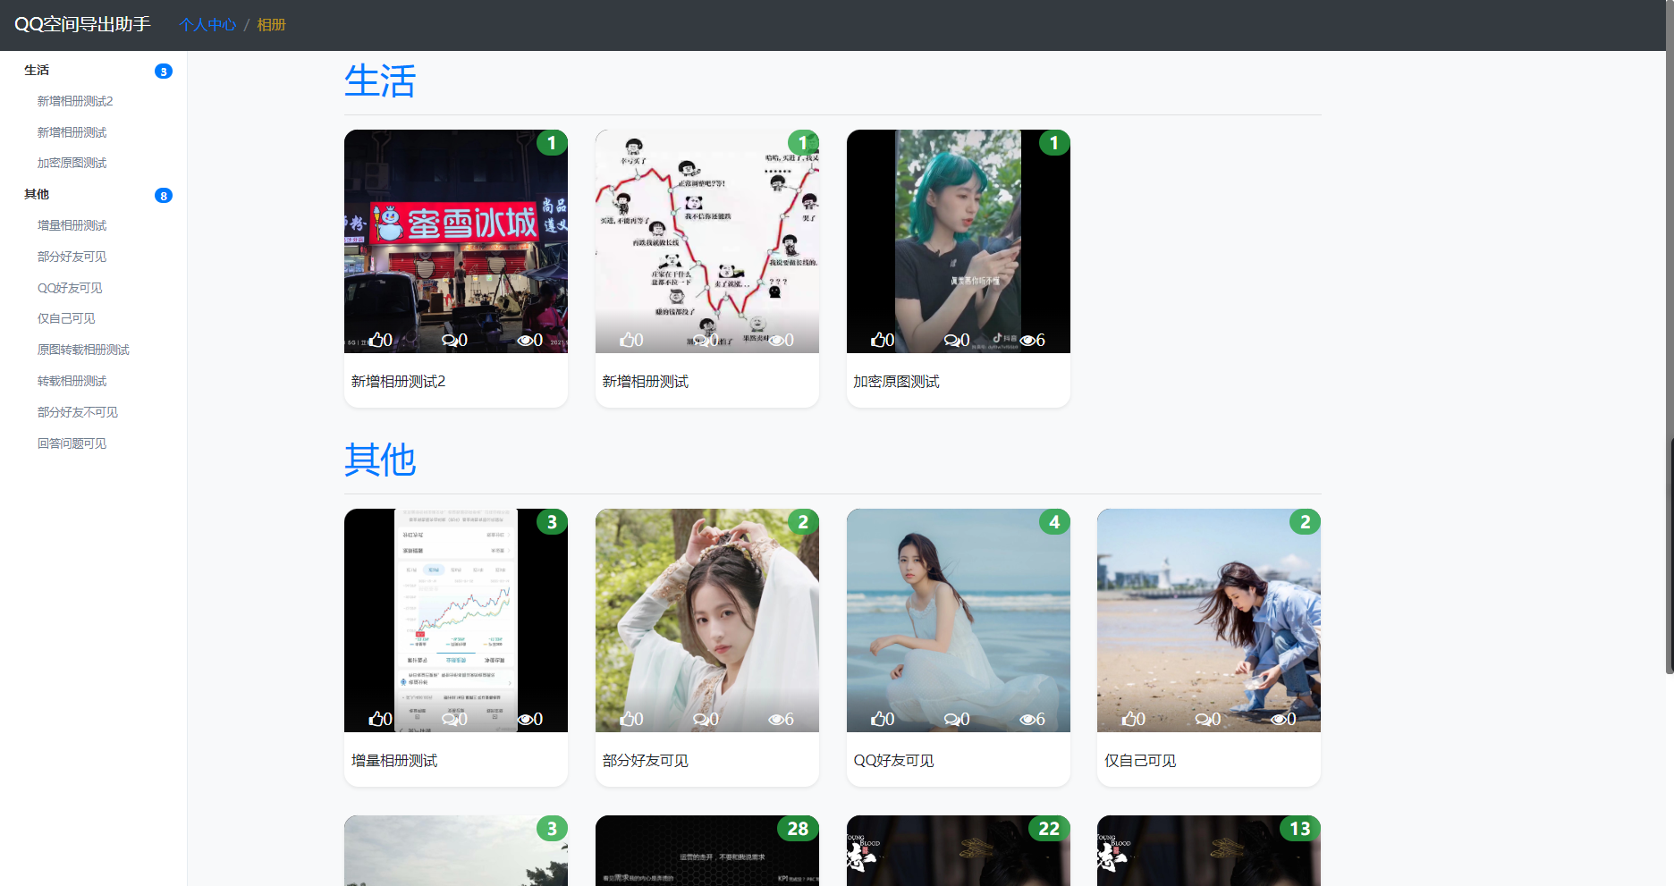1674x886 pixels.
Task: Click the 生活 section heading
Action: [x=380, y=80]
